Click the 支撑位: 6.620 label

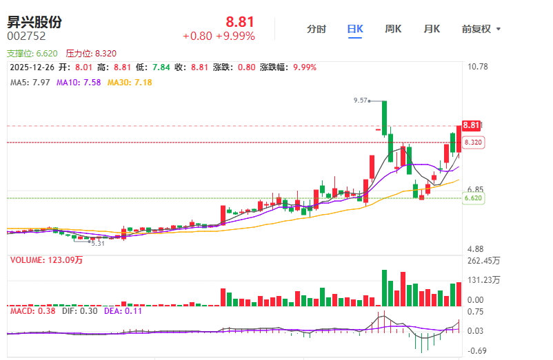coord(32,54)
